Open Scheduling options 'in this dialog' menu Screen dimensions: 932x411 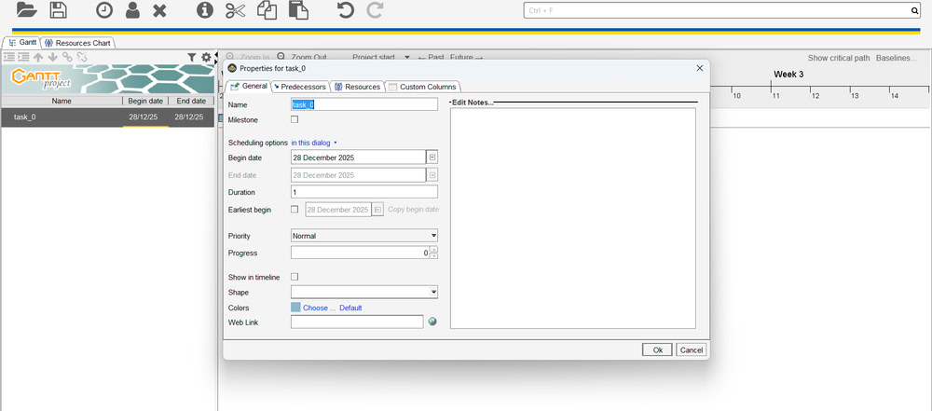tap(314, 143)
